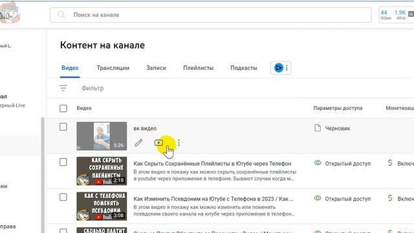414x233 pixels.
Task: Open the three-dot menu beside Подкасты tab
Action: (x=287, y=68)
